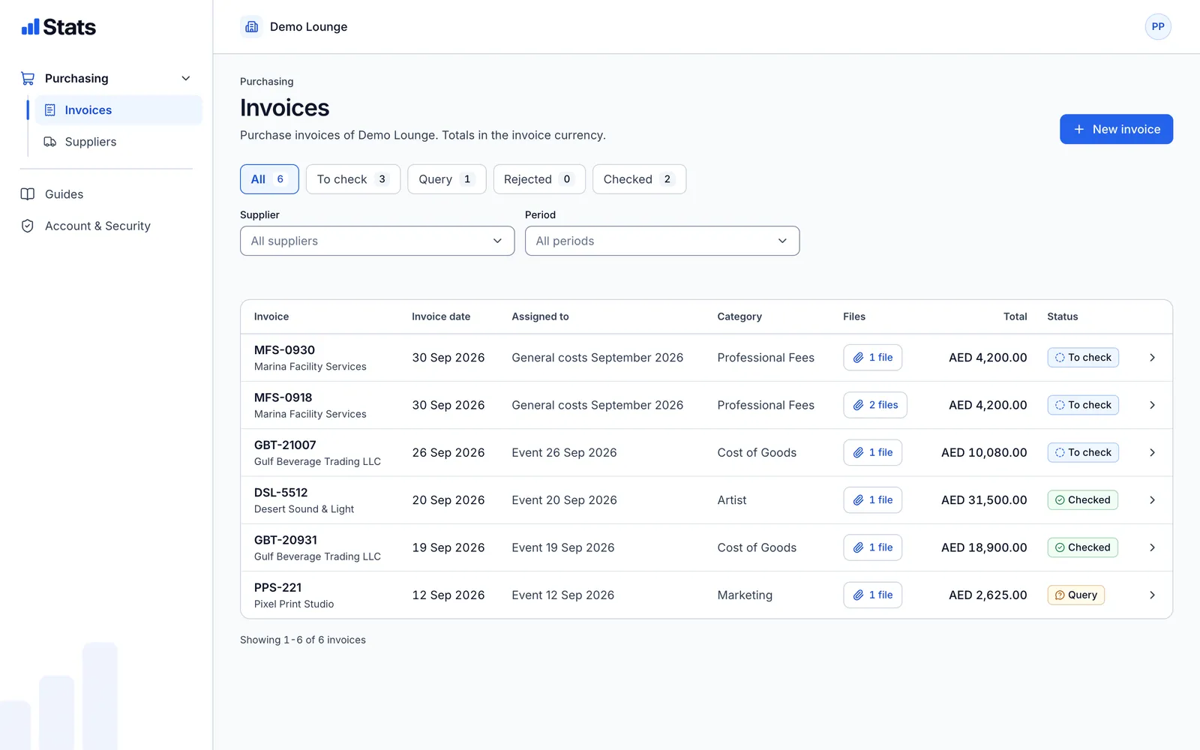
Task: Click the Invoice date column header
Action: [441, 316]
